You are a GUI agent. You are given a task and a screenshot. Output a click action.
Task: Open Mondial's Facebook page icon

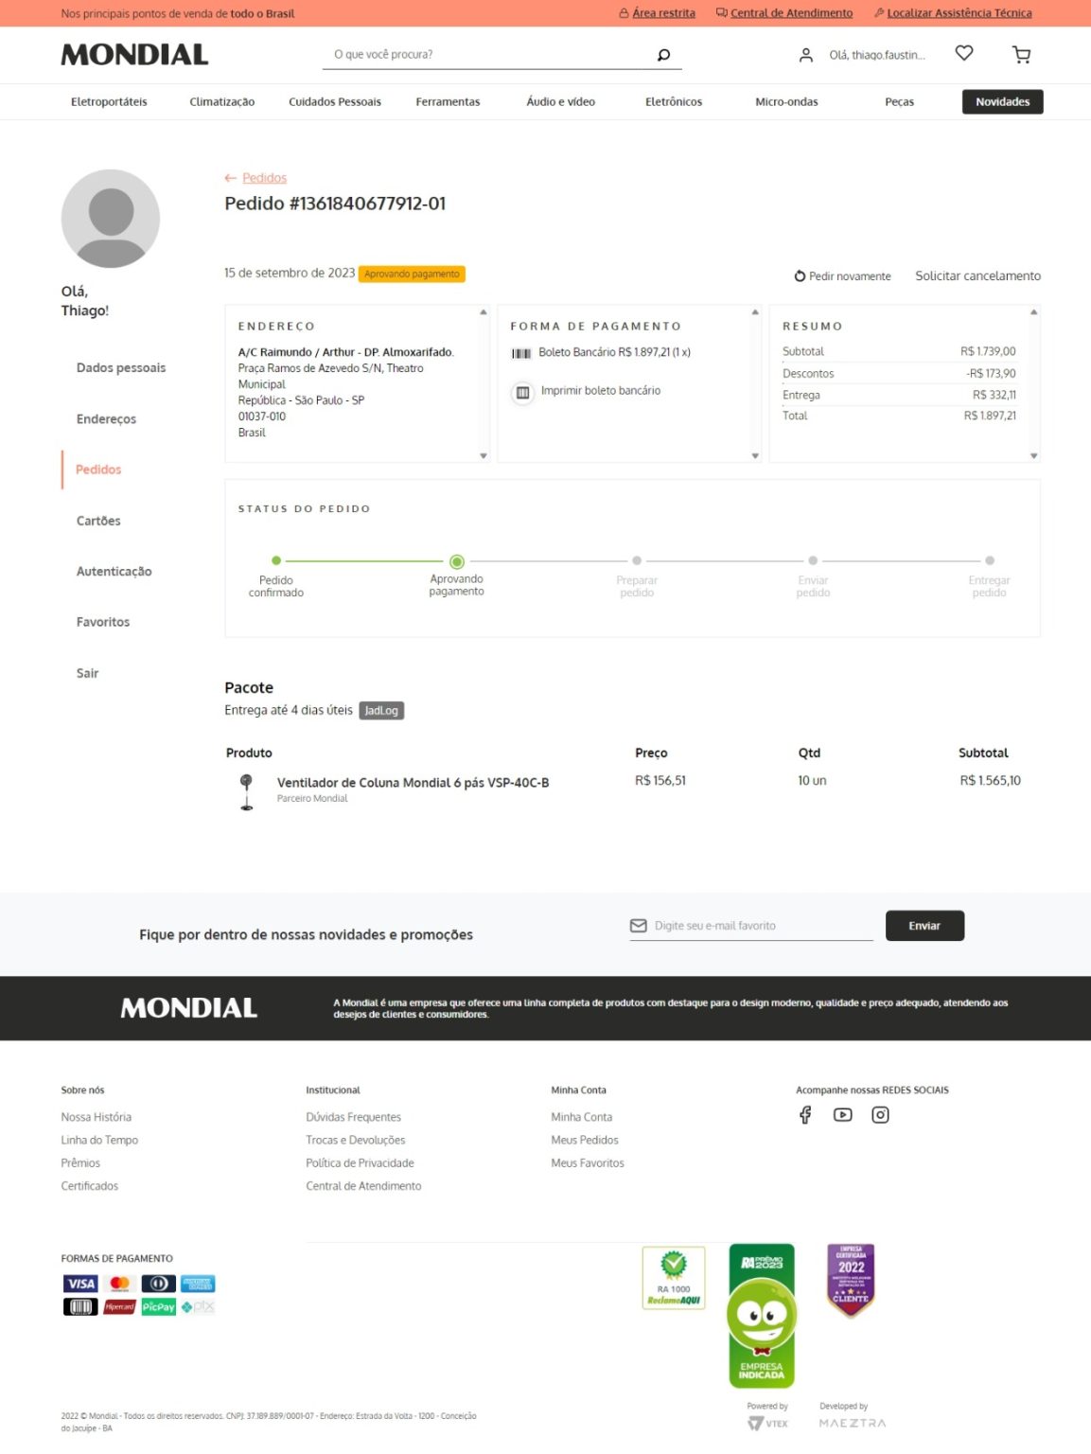[x=805, y=1114]
